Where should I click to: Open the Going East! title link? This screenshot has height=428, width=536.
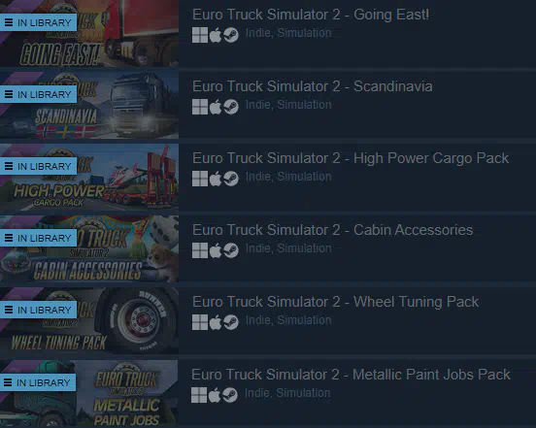point(311,15)
